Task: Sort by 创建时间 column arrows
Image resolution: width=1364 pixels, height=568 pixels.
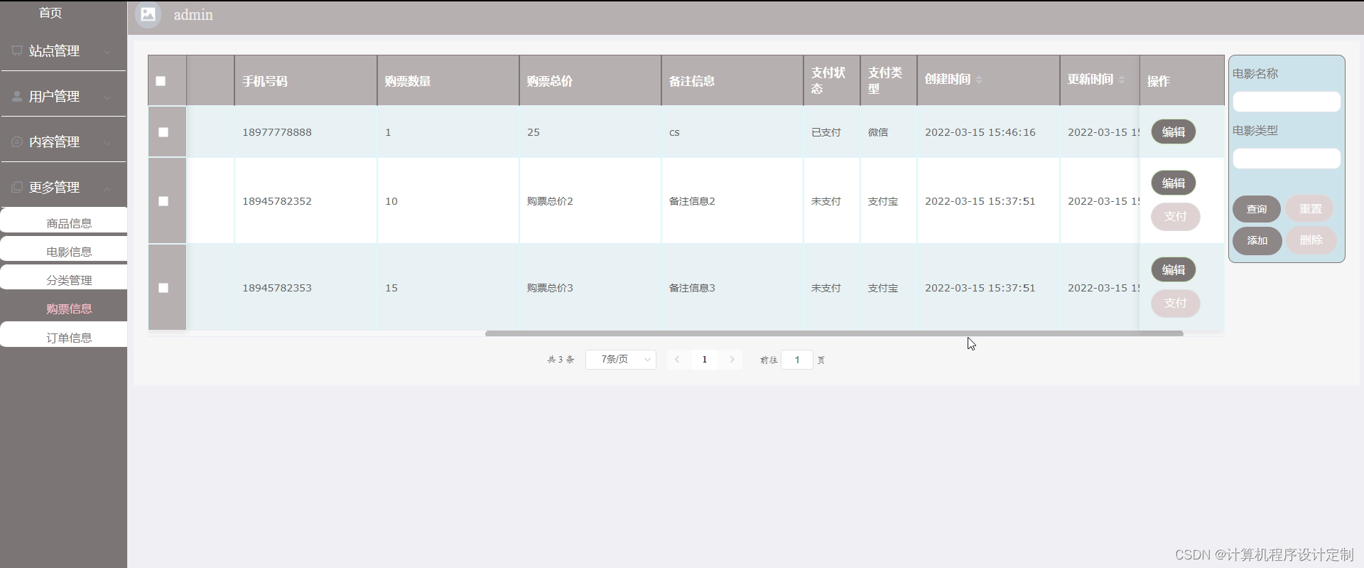Action: (979, 80)
